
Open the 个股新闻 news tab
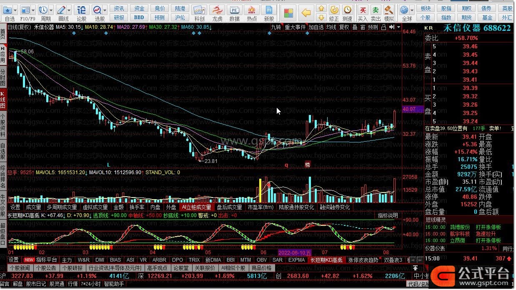20,268
